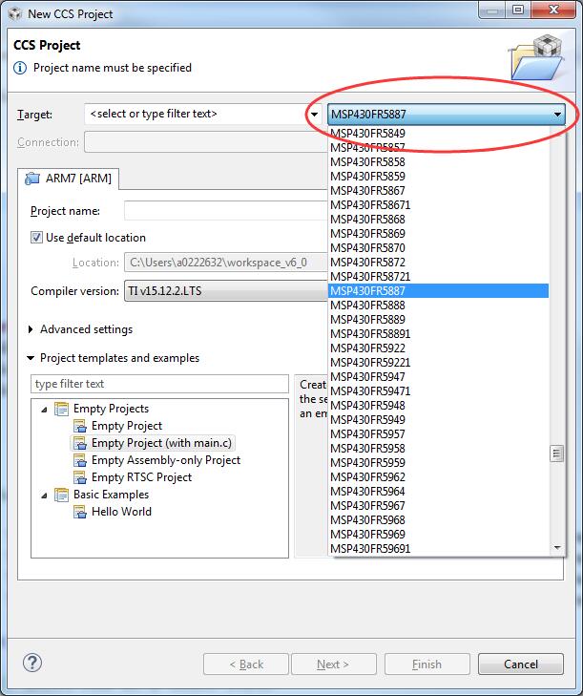Select MSP430FR5872 in the list
Image resolution: width=583 pixels, height=696 pixels.
438,263
